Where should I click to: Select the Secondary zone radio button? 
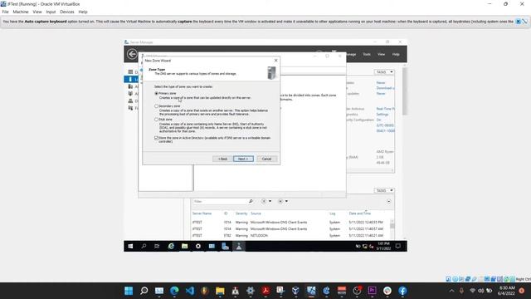pyautogui.click(x=157, y=106)
